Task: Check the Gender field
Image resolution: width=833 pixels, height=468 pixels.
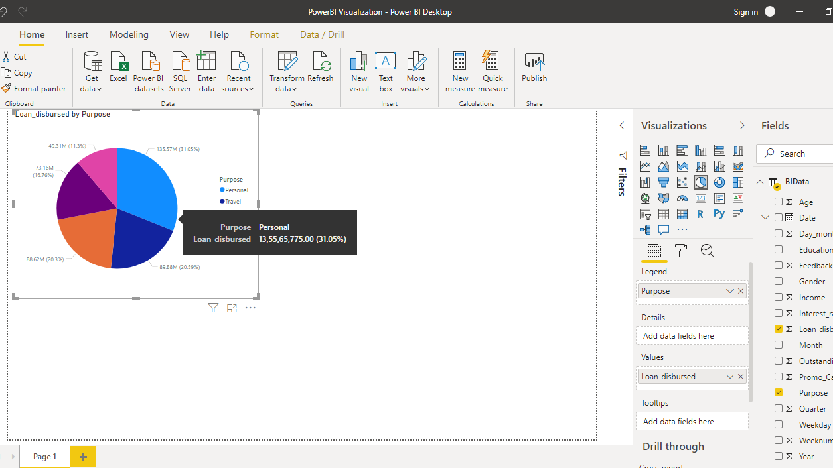Action: [779, 281]
